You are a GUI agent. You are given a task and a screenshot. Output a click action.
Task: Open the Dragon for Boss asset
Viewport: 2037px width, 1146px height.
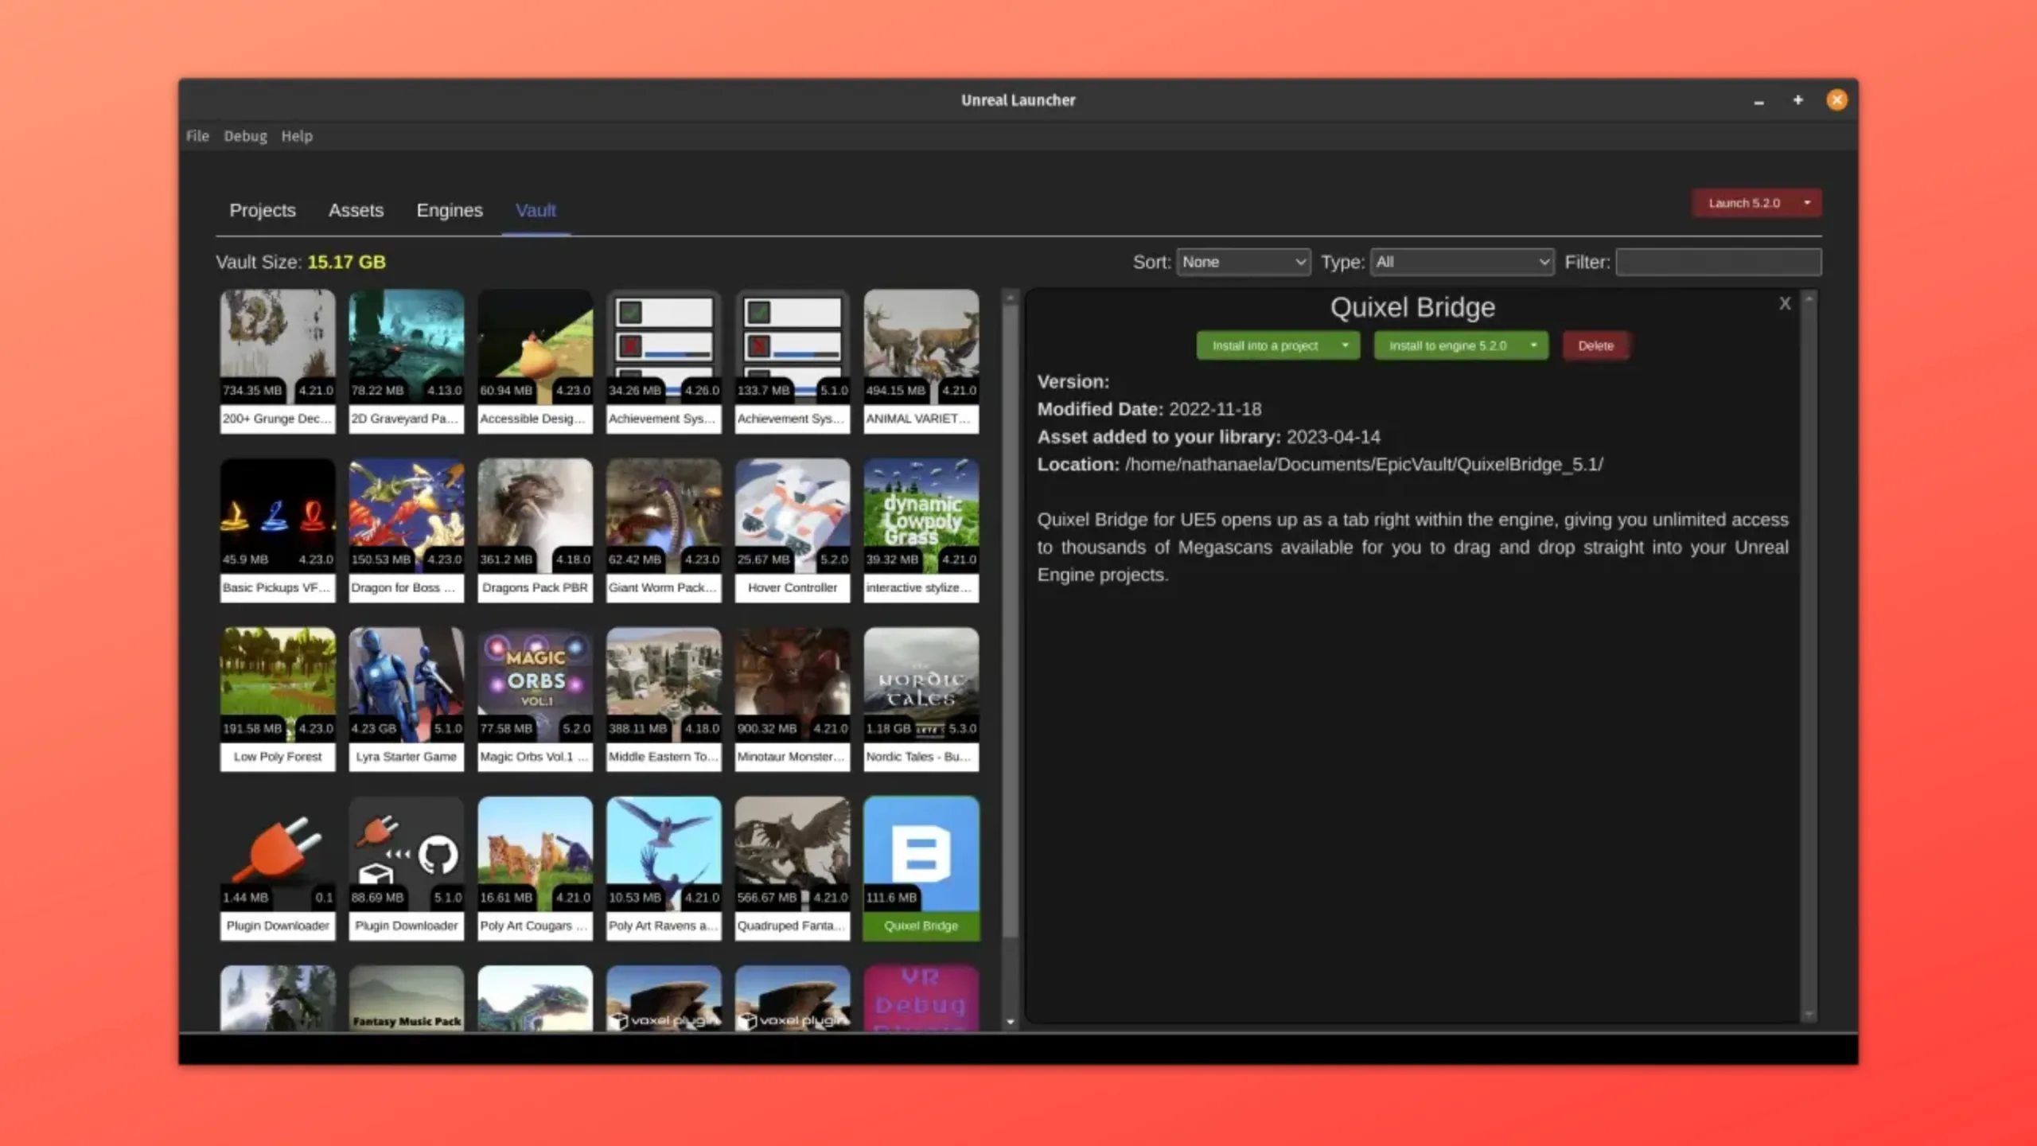tap(407, 530)
